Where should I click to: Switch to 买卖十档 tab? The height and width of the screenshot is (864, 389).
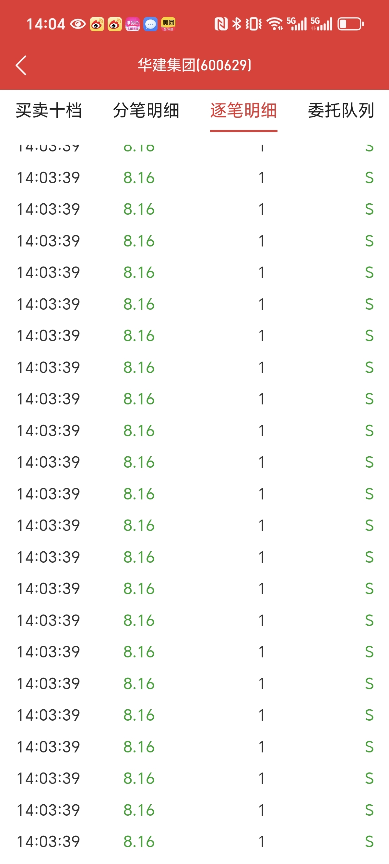click(49, 111)
